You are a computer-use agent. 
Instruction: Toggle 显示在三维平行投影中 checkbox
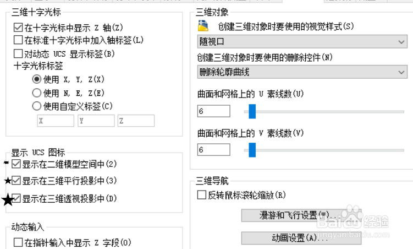click(16, 181)
